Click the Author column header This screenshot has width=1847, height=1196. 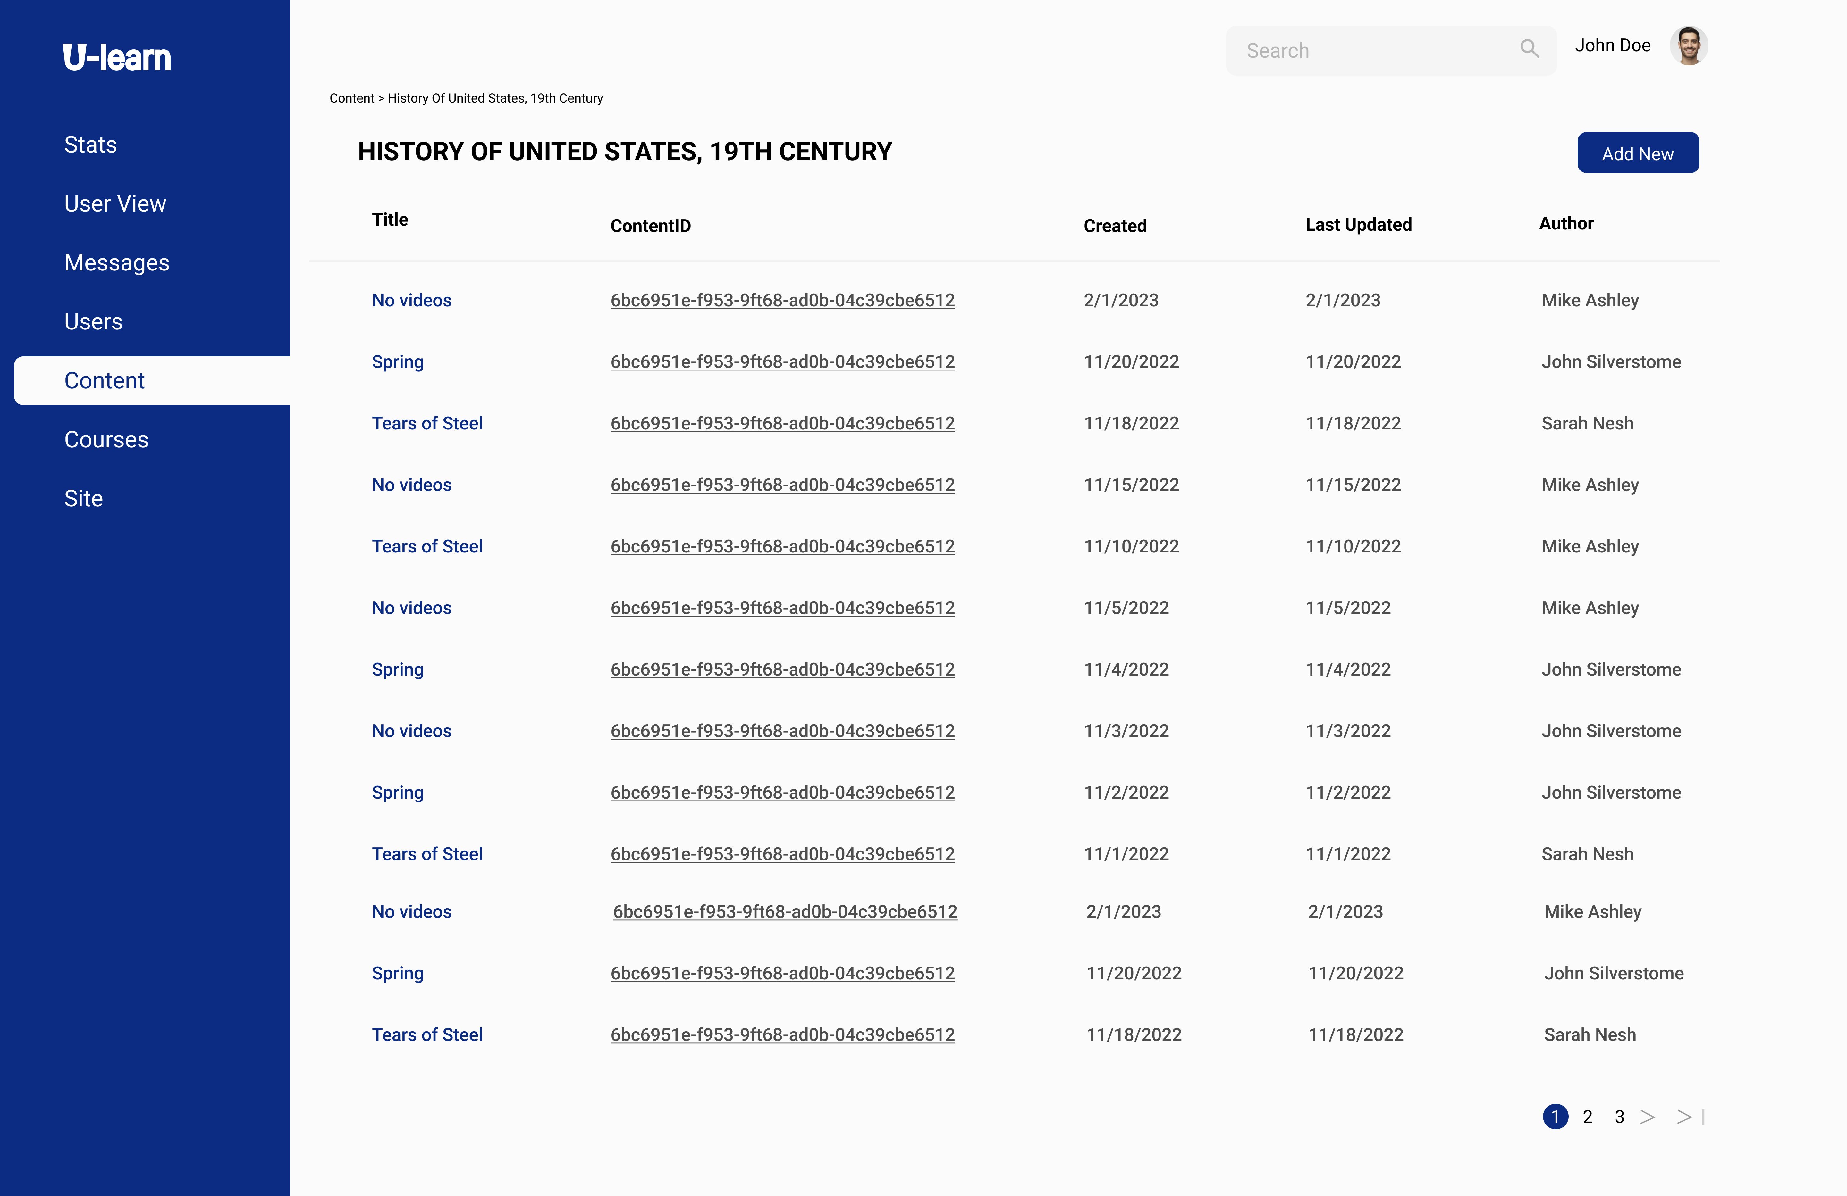tap(1566, 223)
